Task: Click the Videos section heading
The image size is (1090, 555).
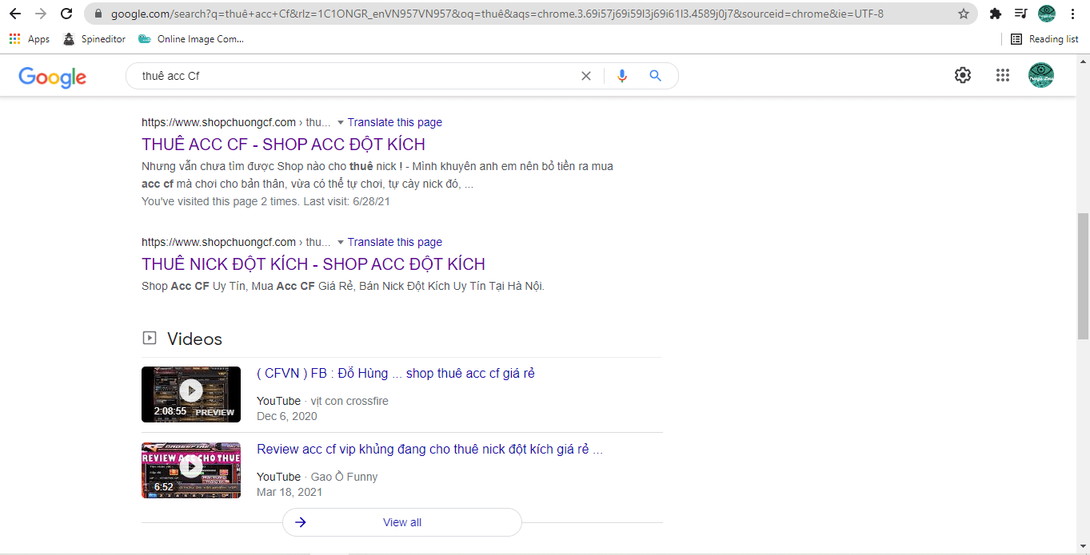Action: [194, 339]
